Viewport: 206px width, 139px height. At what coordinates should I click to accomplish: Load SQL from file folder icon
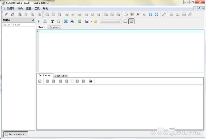(95, 21)
